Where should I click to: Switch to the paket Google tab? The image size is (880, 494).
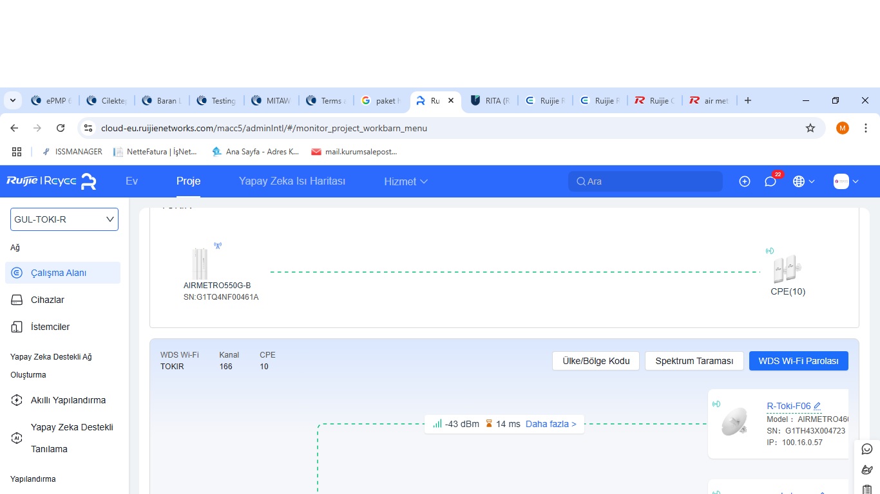tap(381, 101)
